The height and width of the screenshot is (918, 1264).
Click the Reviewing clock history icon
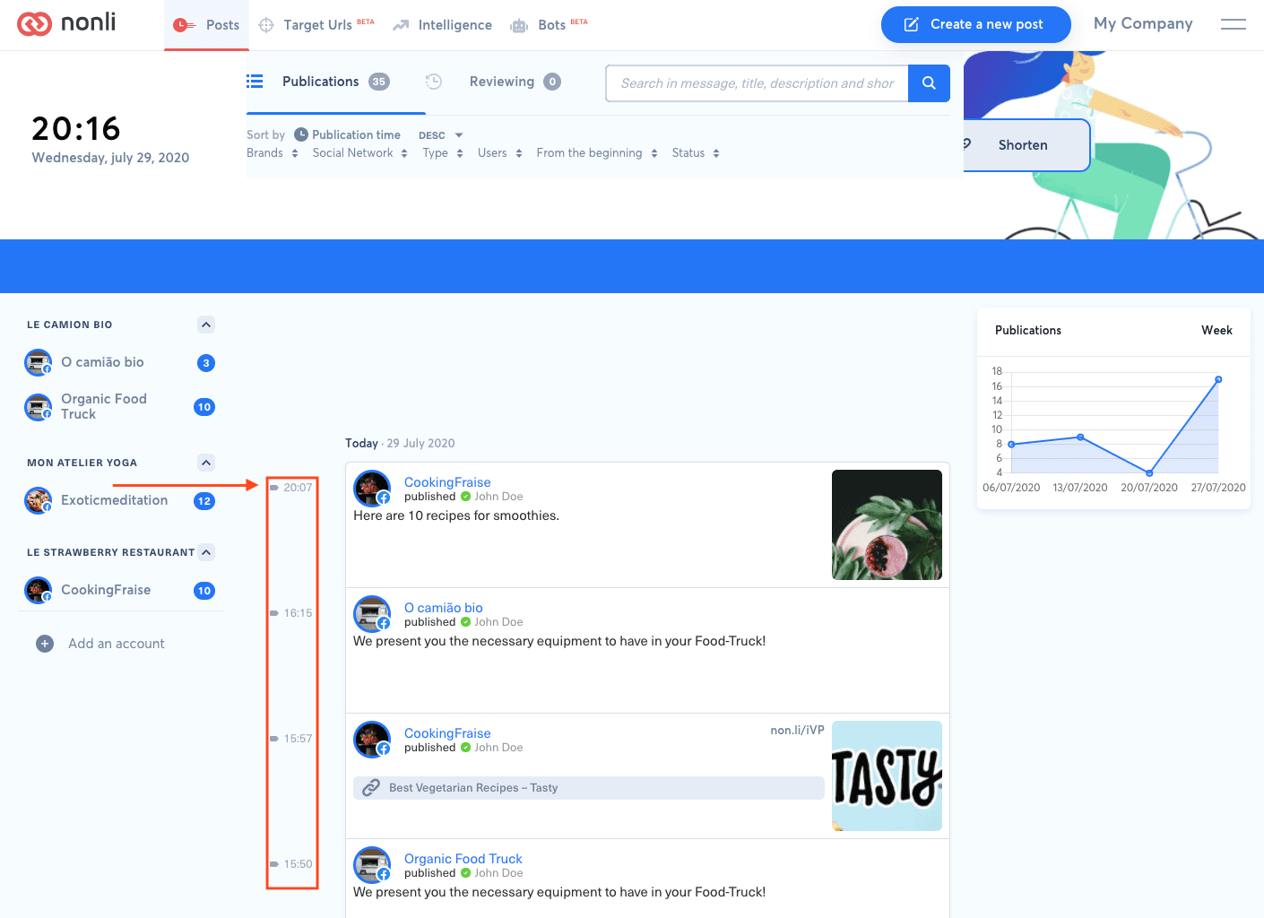[434, 82]
